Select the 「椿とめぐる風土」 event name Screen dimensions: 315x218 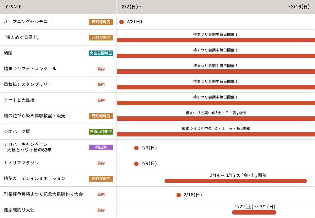pos(21,37)
